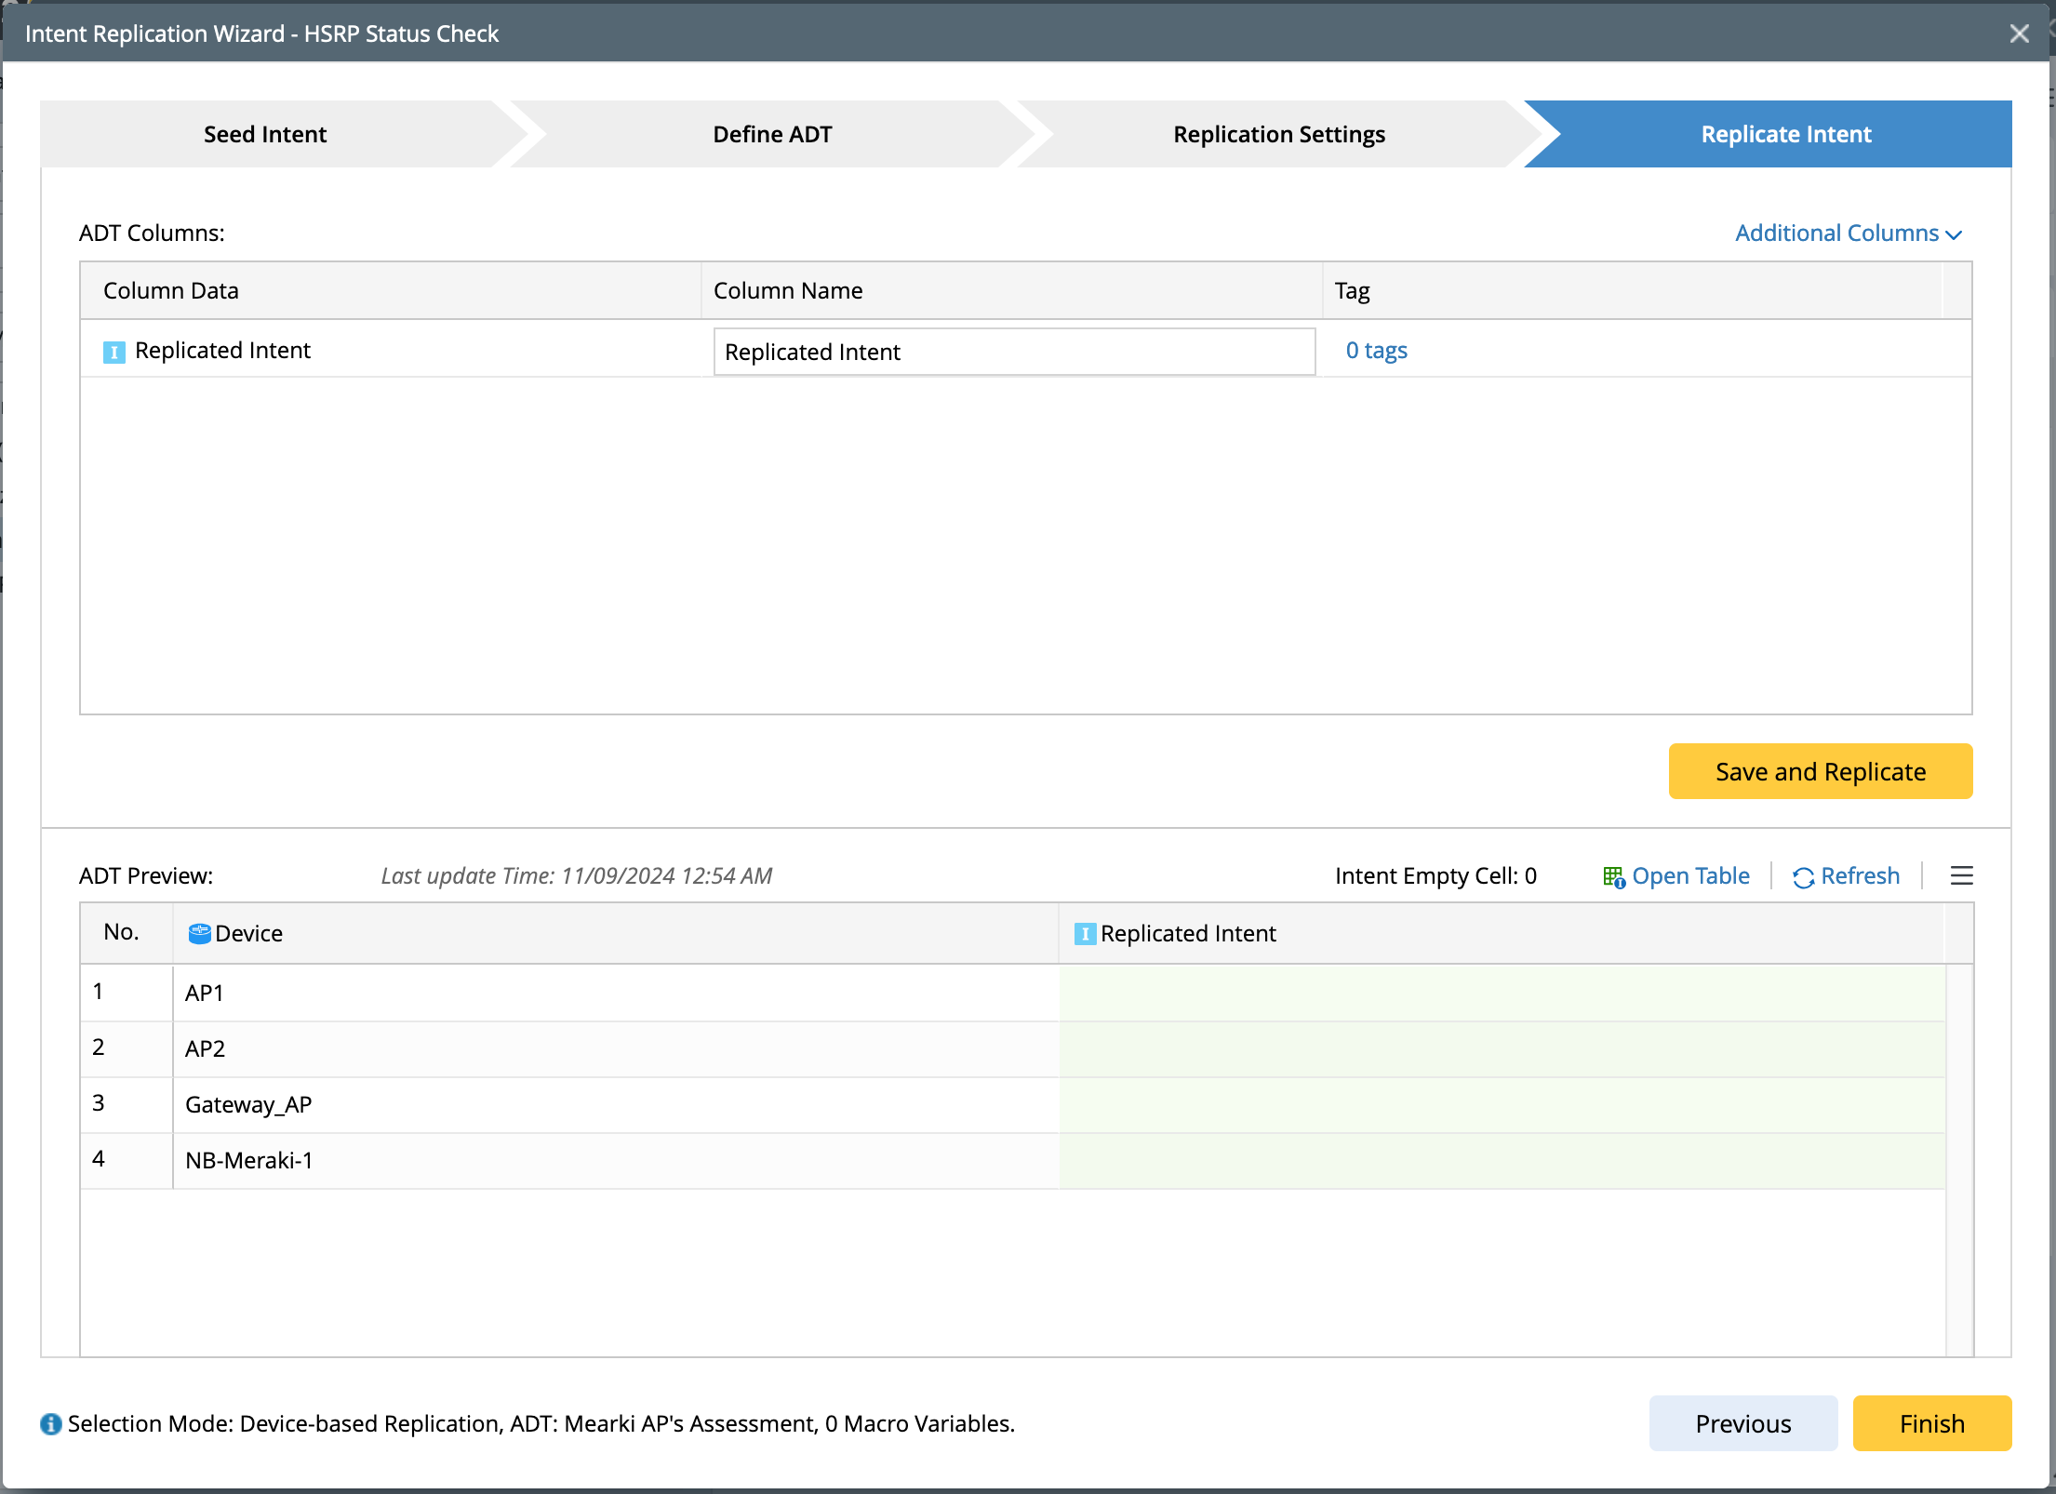2056x1494 pixels.
Task: Open the 0 tags link
Action: [x=1376, y=351]
